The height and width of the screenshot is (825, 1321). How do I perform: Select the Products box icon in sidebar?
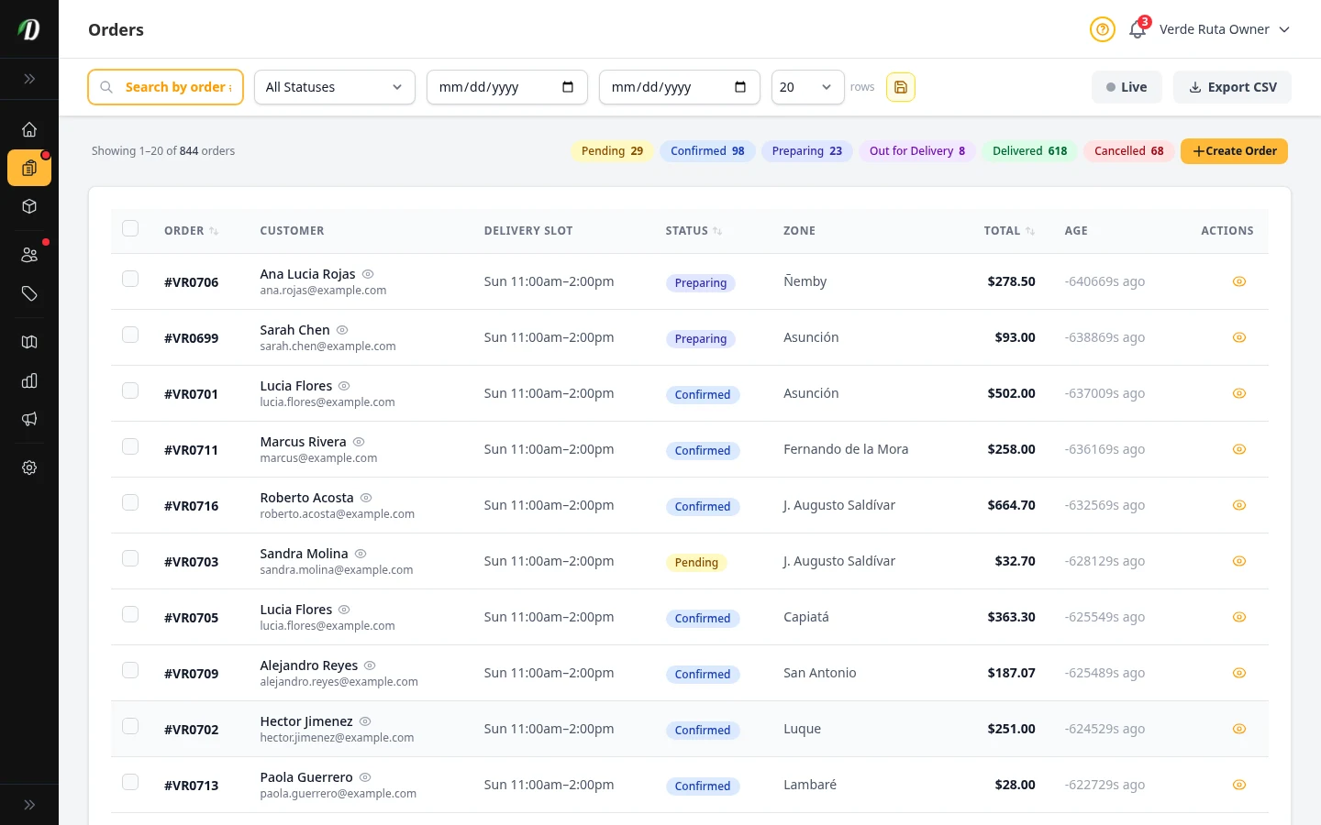(x=29, y=206)
